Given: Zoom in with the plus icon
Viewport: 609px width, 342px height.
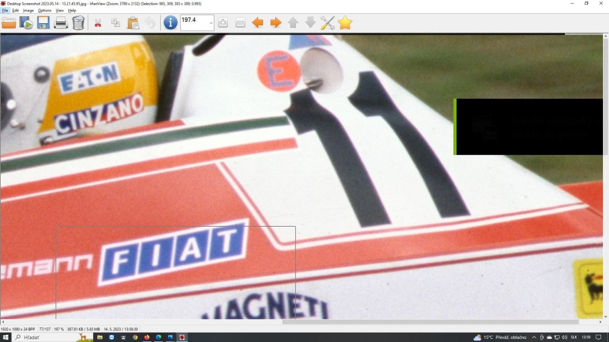Looking at the screenshot, I should click(223, 22).
